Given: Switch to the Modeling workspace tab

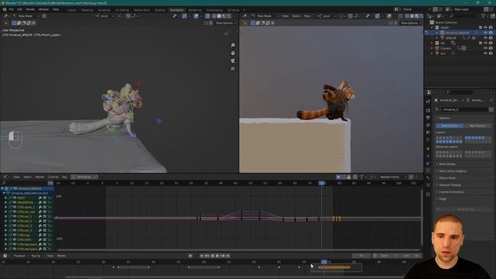Looking at the screenshot, I should (x=88, y=10).
